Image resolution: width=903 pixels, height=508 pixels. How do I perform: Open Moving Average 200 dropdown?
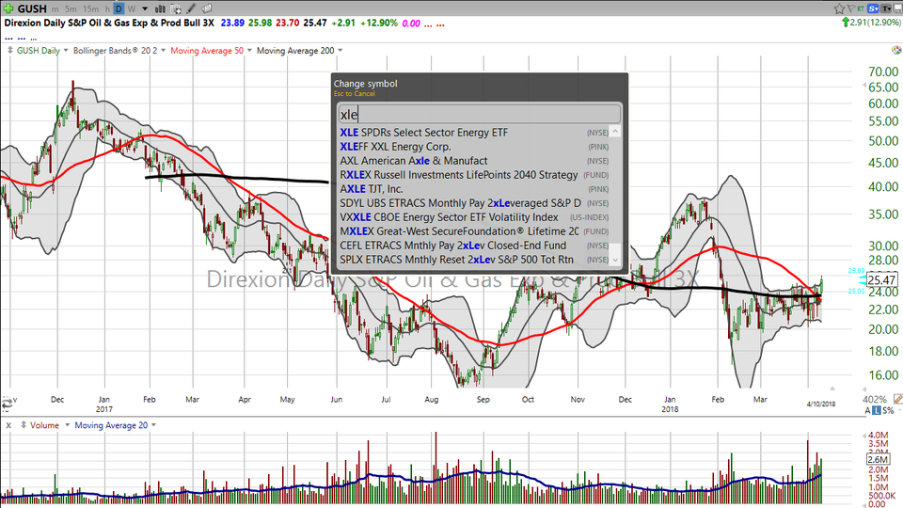point(341,51)
